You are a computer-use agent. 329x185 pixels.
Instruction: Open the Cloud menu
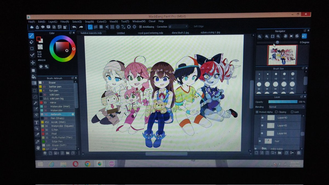click(152, 21)
